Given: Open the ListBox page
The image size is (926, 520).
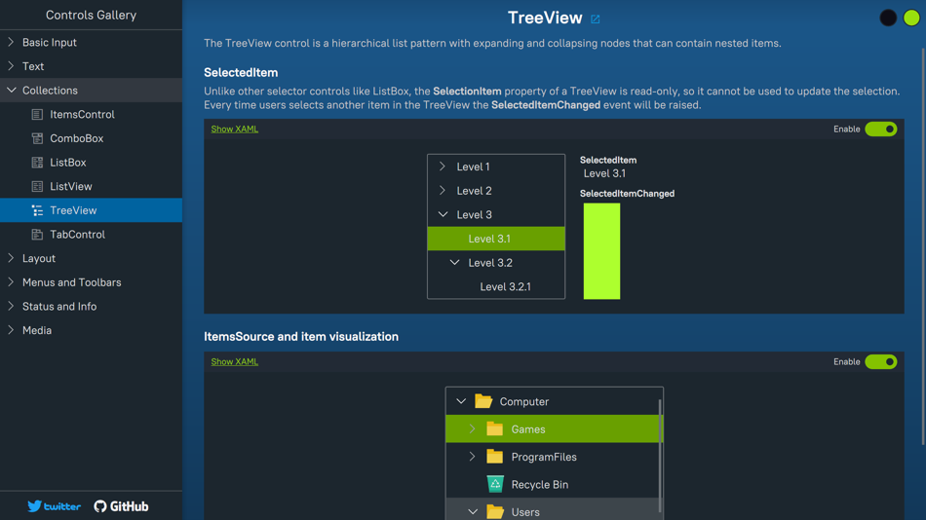Looking at the screenshot, I should pos(91,163).
